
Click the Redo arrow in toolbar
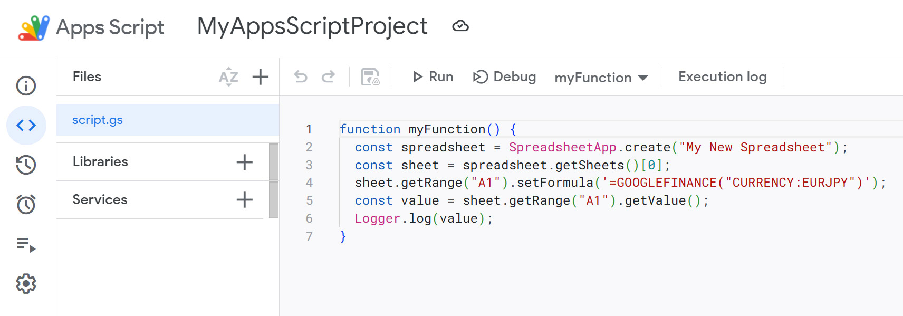pos(328,77)
